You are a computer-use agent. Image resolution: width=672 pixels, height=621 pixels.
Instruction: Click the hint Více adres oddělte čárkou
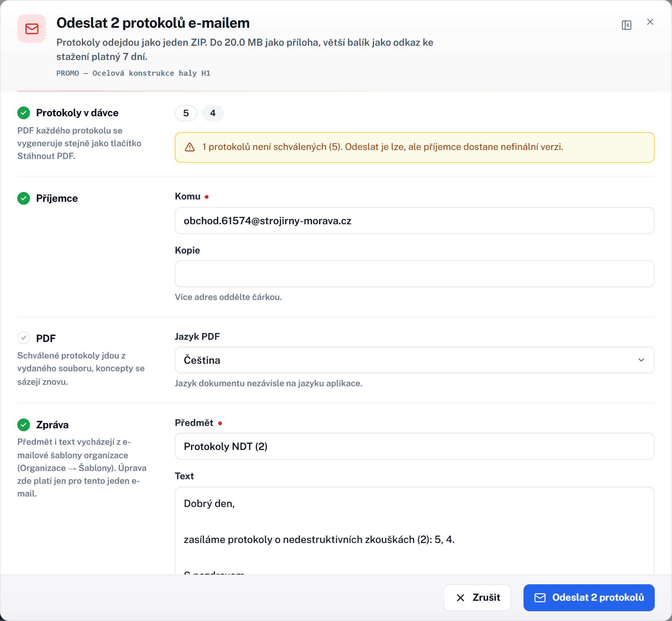pyautogui.click(x=228, y=297)
